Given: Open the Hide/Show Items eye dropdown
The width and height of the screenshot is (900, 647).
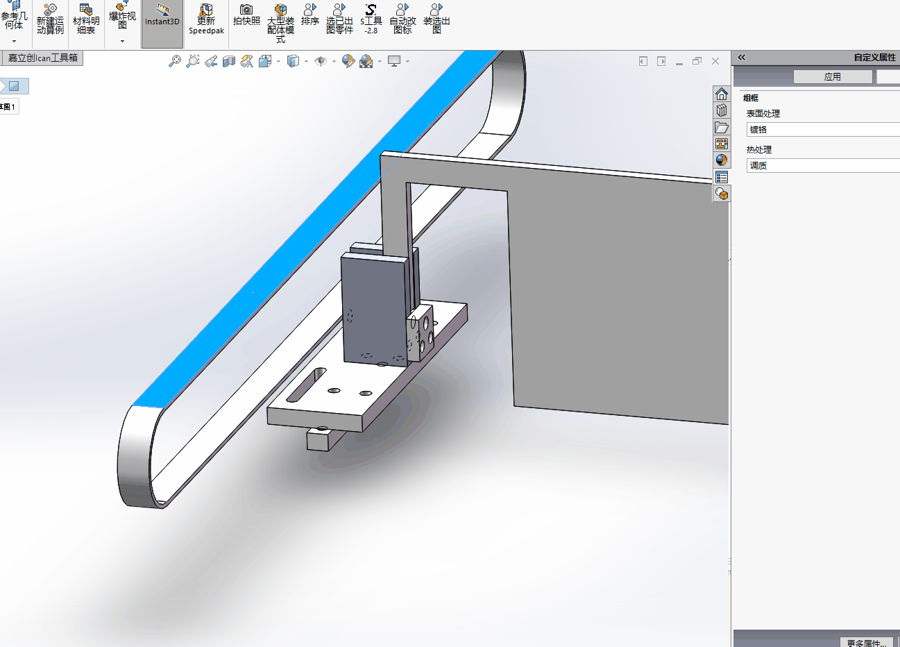Looking at the screenshot, I should pyautogui.click(x=334, y=61).
